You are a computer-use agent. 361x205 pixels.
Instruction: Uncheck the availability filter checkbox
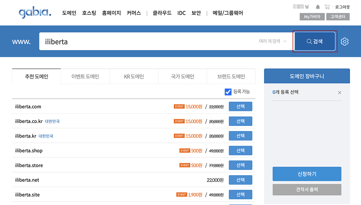point(227,91)
